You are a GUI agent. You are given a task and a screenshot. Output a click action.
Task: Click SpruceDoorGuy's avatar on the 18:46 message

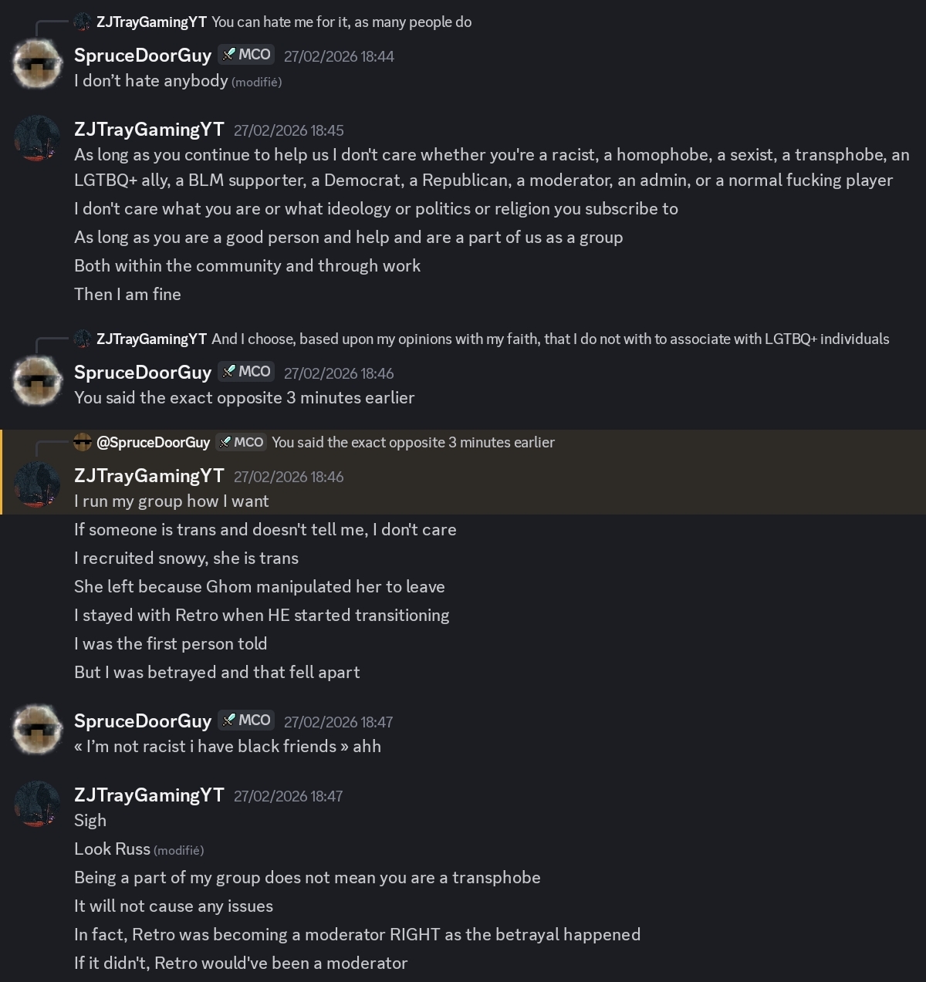(37, 382)
